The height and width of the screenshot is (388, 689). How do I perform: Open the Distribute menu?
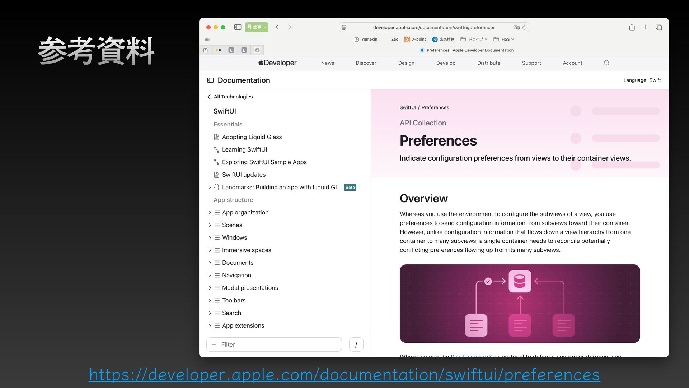click(489, 63)
